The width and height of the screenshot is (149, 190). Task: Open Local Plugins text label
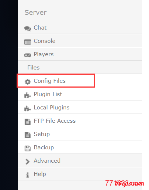coord(52,108)
